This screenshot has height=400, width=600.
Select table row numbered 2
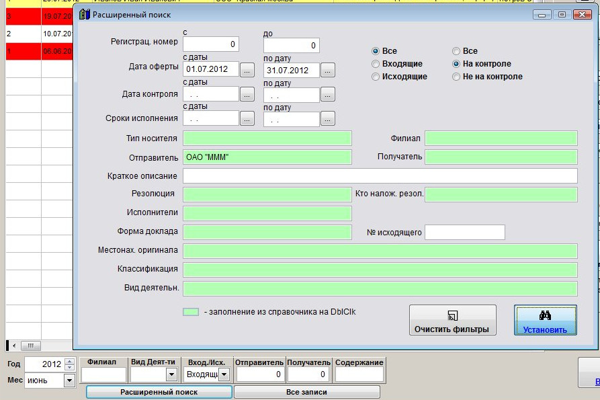(39, 34)
